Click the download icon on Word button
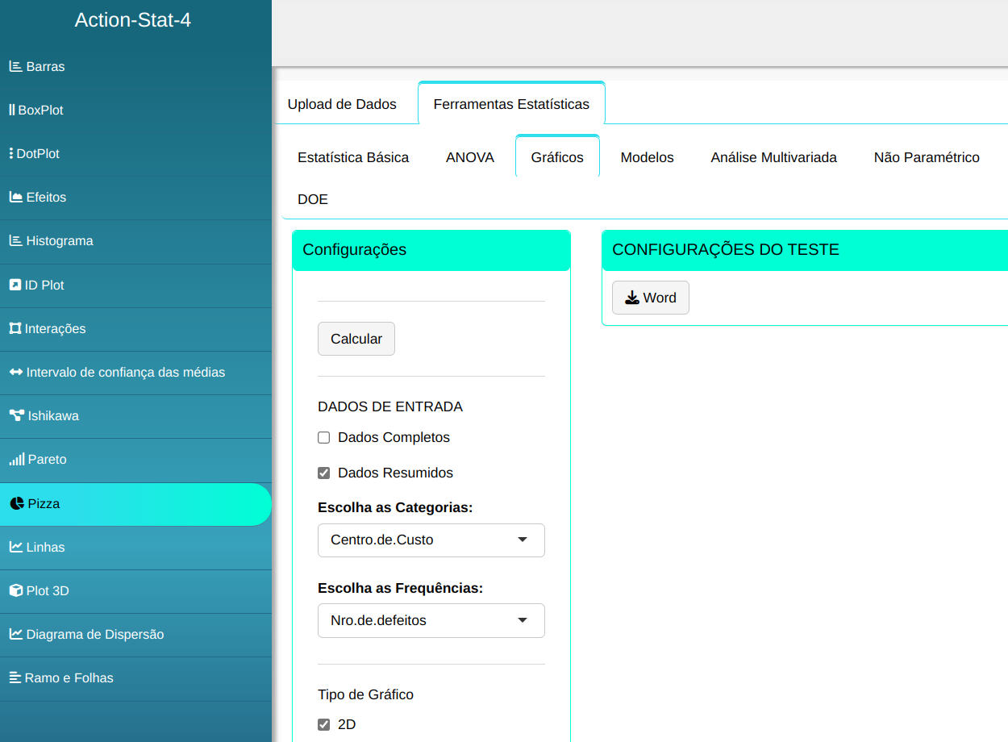 click(x=632, y=298)
